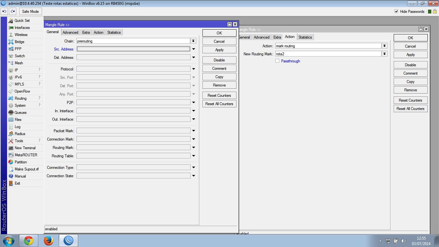Screen dimensions: 439x247
Task: Click Comment in the front Mangle Rule window
Action: 219,69
